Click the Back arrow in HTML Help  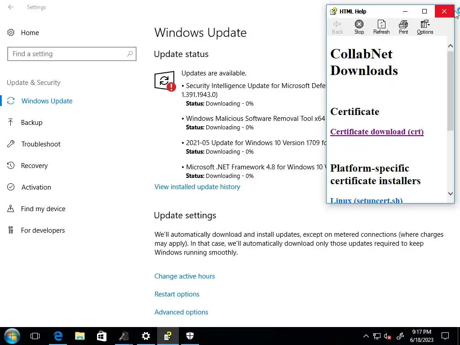pos(337,27)
